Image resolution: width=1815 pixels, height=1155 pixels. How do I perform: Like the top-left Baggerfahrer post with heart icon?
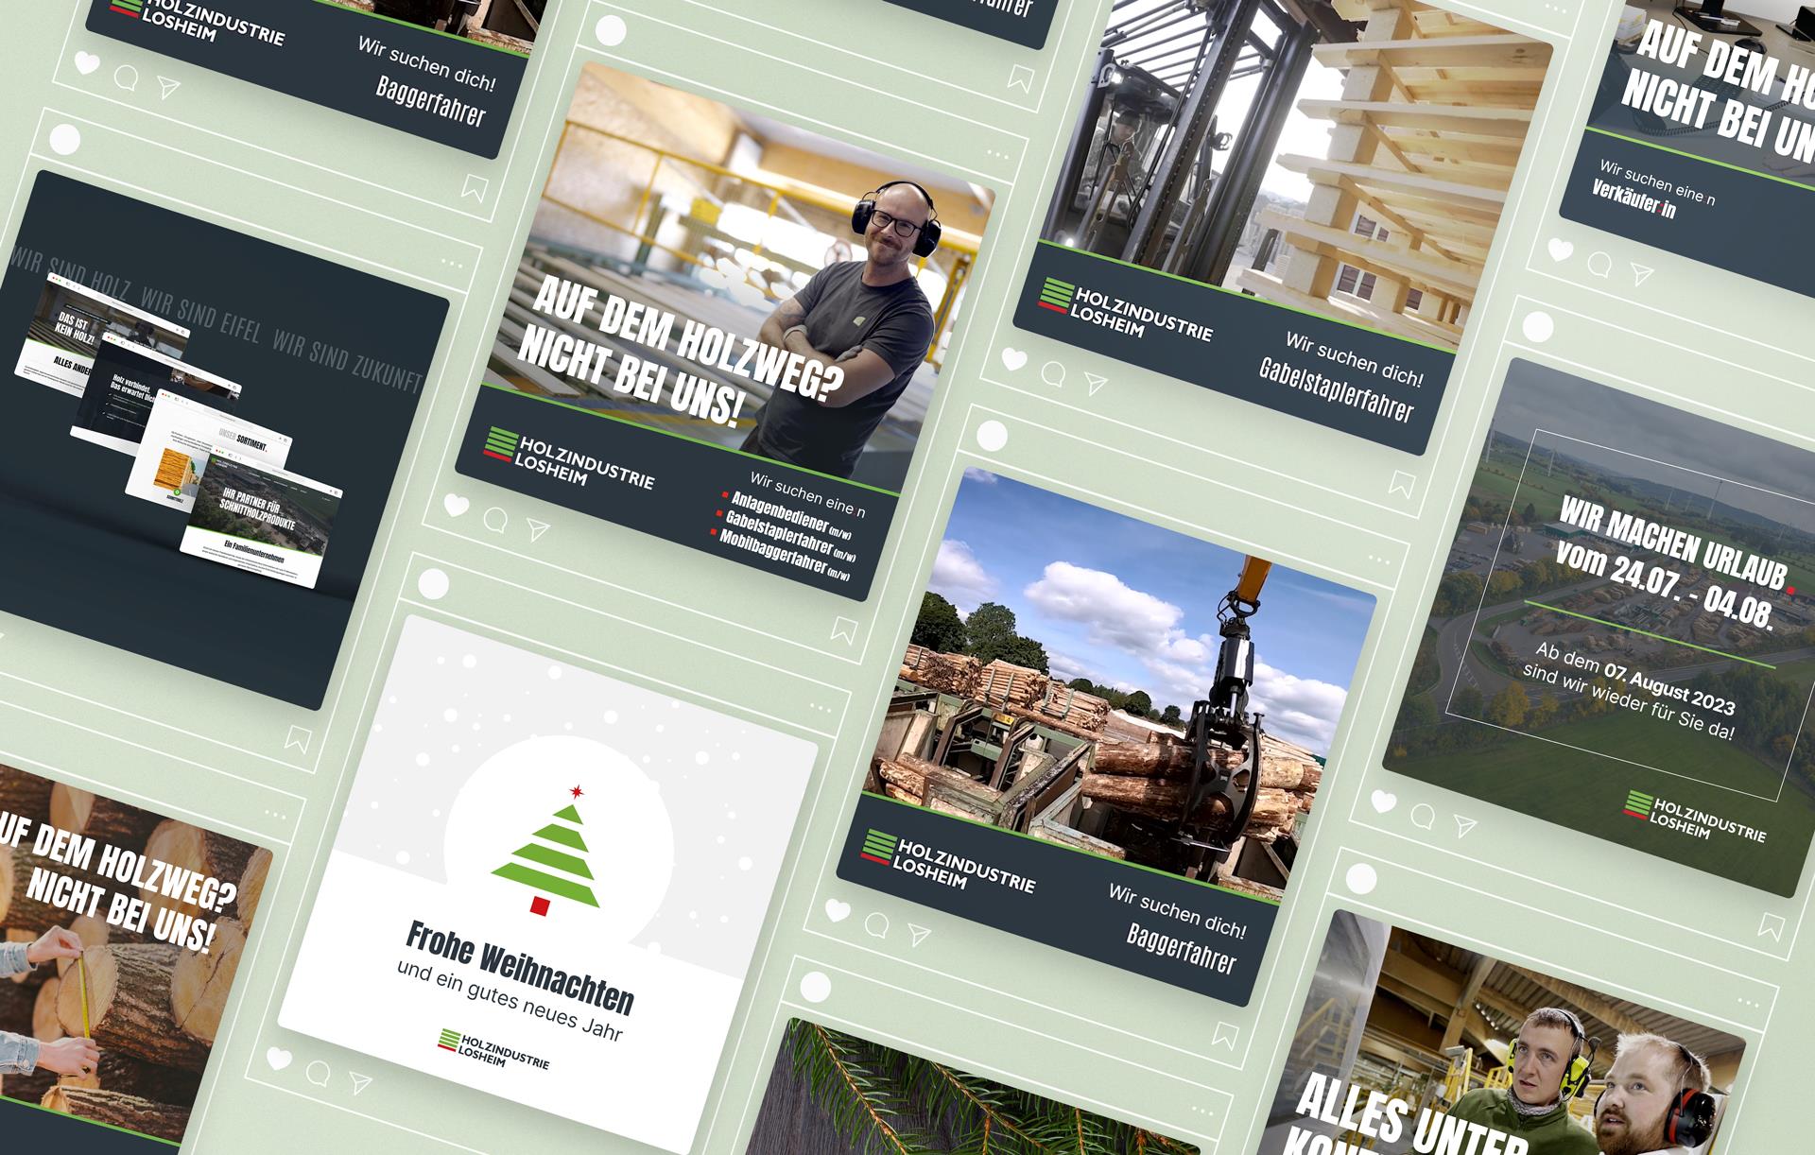[x=87, y=63]
